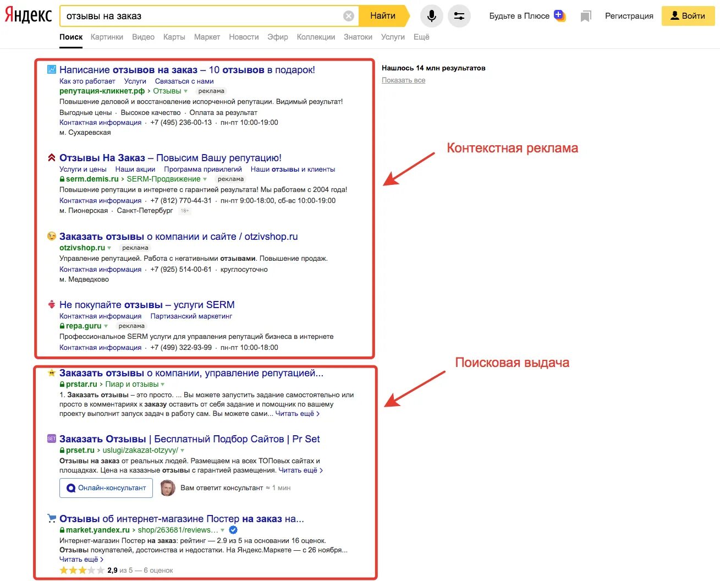This screenshot has height=581, width=720.
Task: Switch to the Видео tab
Action: coord(144,37)
